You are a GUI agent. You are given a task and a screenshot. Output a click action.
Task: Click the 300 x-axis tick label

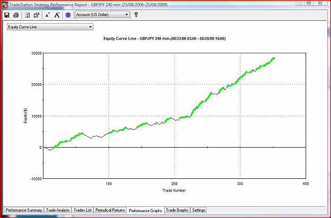pyautogui.click(x=240, y=184)
